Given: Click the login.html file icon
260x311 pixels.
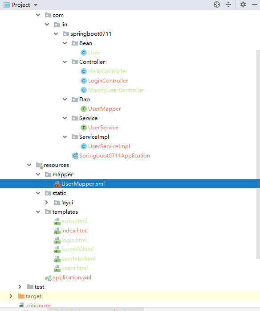Looking at the screenshot, I should pos(57,240).
